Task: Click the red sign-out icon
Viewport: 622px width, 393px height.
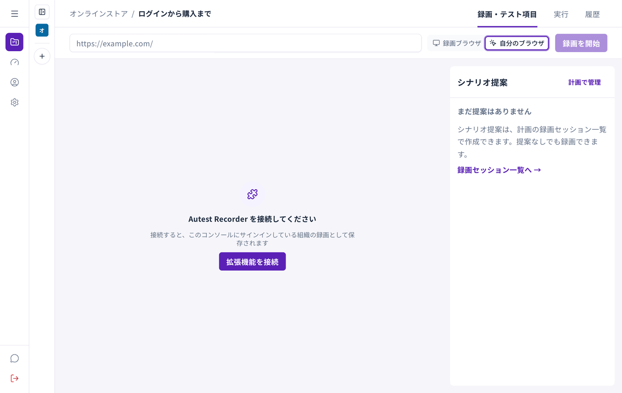Action: pos(14,378)
